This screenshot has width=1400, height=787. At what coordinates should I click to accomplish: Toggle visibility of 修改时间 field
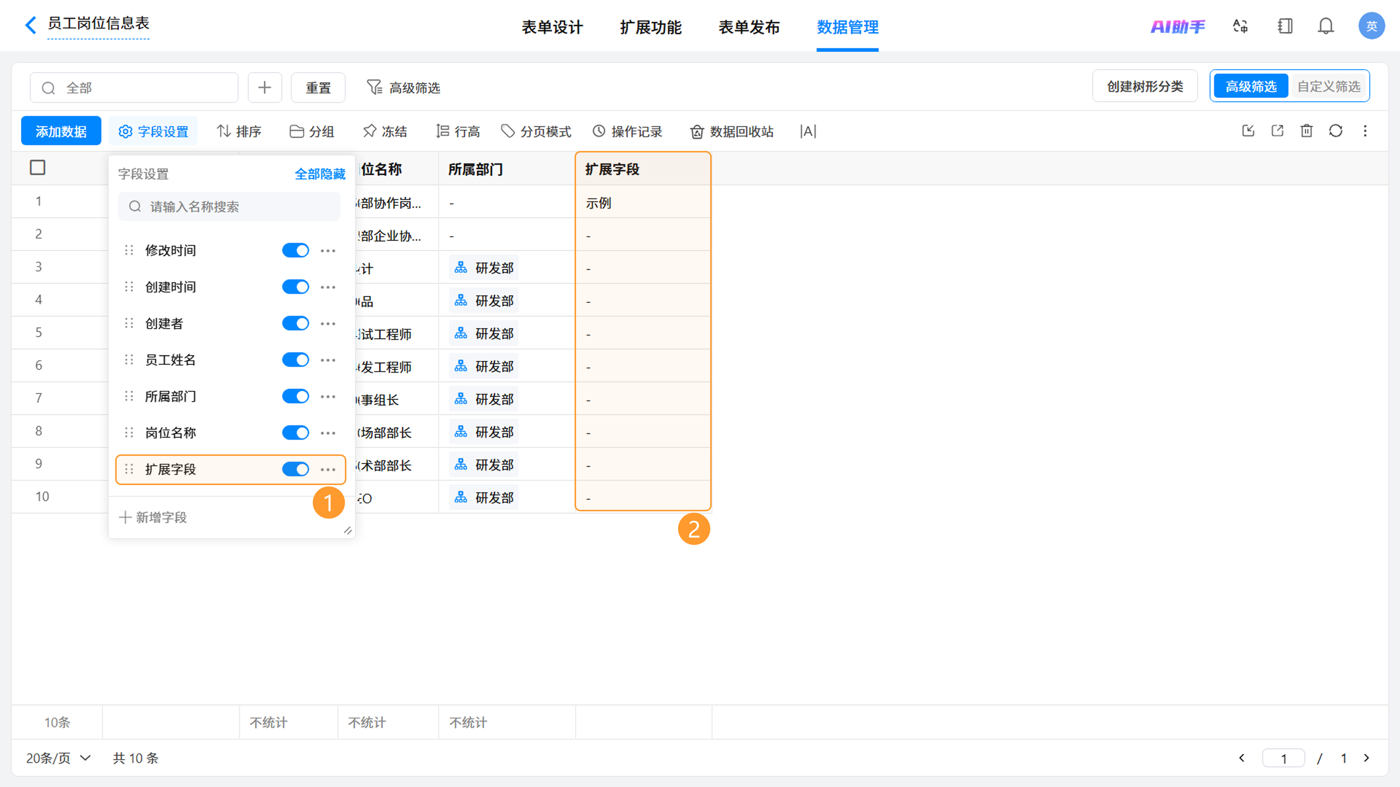(x=296, y=250)
